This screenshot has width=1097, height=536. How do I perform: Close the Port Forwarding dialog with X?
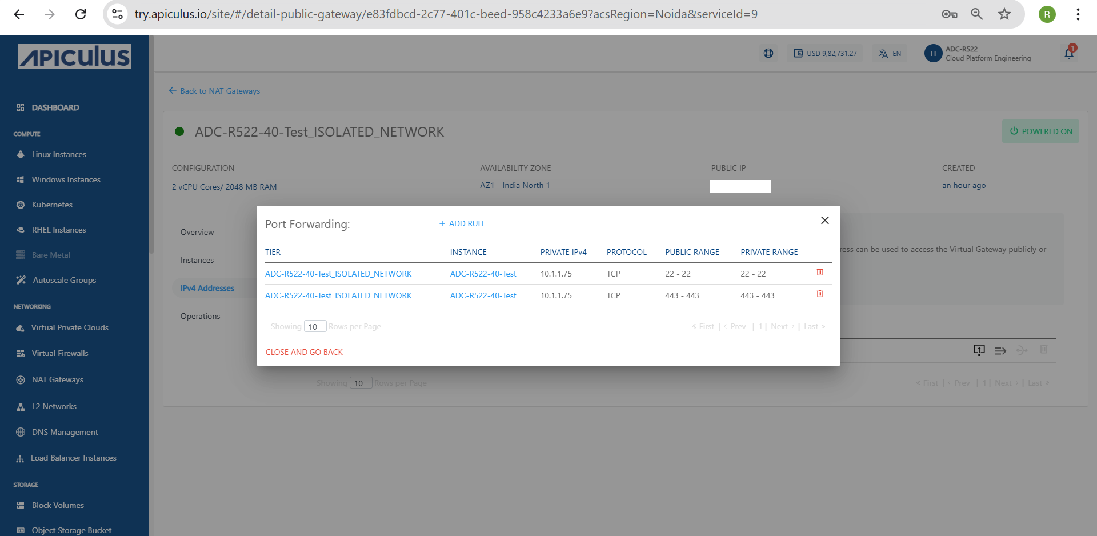(824, 221)
